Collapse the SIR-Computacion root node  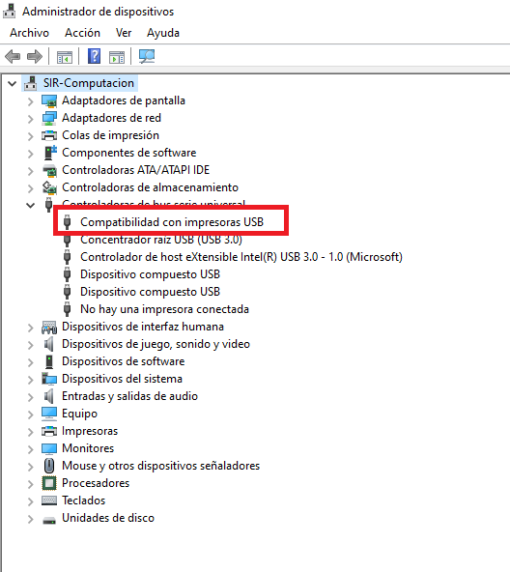pos(12,84)
